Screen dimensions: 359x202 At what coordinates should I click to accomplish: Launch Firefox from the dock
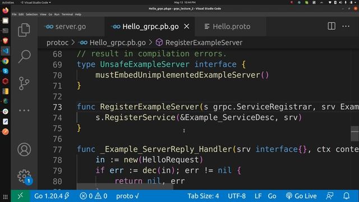(6, 11)
